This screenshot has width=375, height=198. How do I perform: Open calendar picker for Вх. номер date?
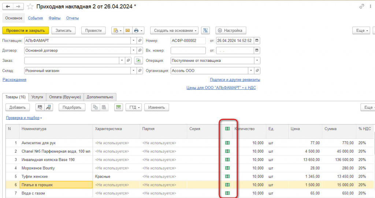[257, 51]
